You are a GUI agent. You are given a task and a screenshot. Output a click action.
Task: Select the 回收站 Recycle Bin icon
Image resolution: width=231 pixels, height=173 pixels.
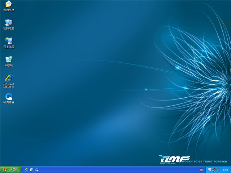pos(9,59)
